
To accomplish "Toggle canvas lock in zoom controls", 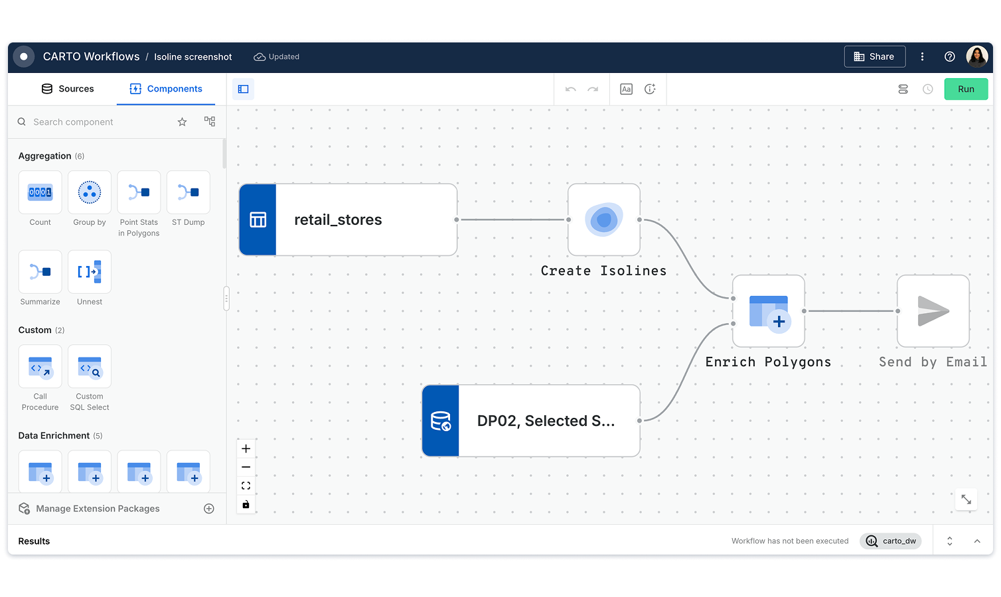I will 246,504.
